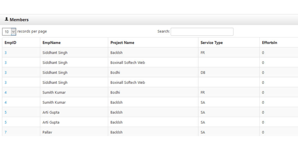Sort by Service Type column header
The height and width of the screenshot is (167, 298).
pos(211,43)
